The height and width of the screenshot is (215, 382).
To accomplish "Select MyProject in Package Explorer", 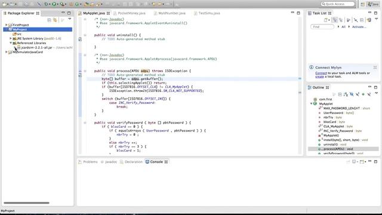I will point(38,29).
